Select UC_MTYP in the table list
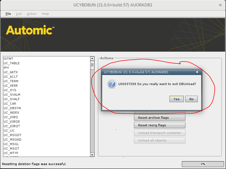 pyautogui.click(x=47, y=153)
